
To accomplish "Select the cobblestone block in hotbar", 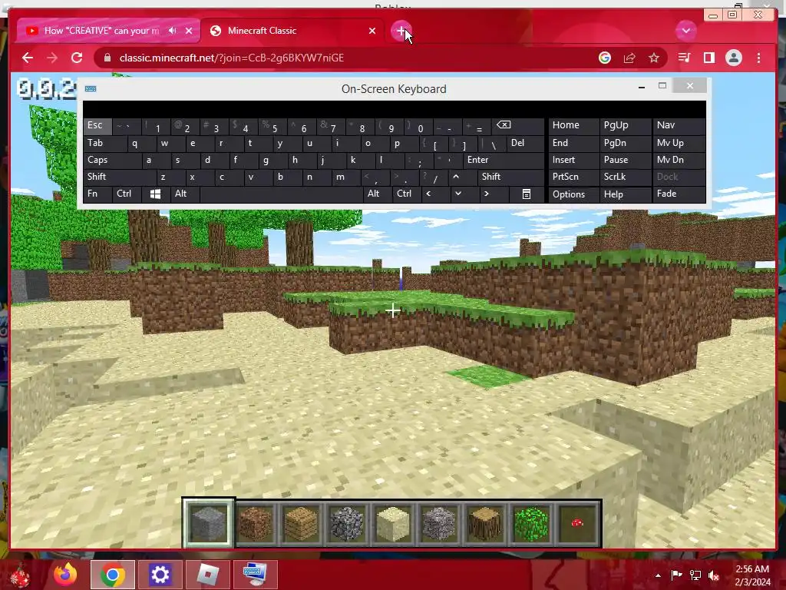I will [347, 523].
